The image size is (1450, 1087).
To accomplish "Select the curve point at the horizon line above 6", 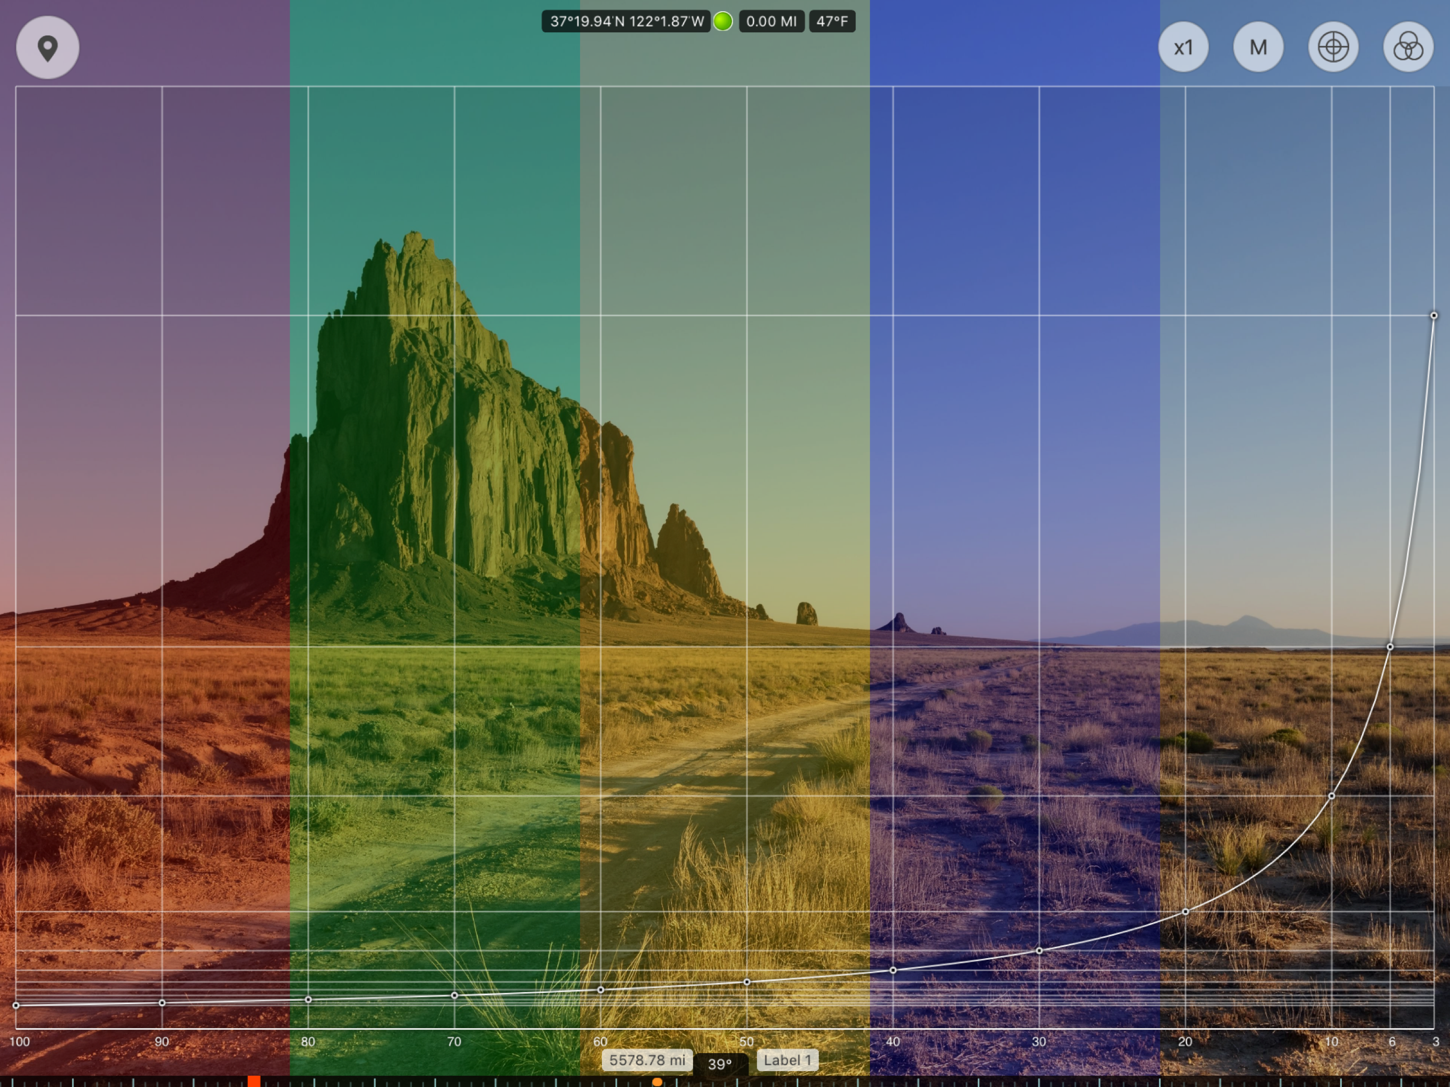I will [1389, 647].
